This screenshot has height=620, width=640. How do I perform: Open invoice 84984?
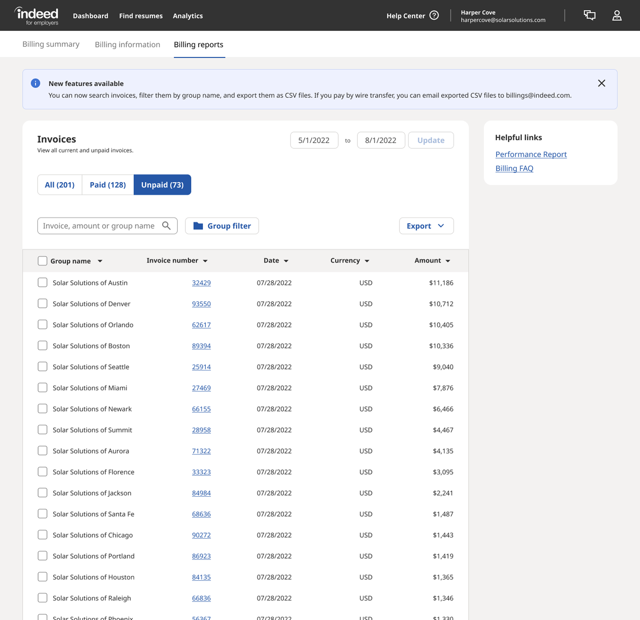click(201, 493)
